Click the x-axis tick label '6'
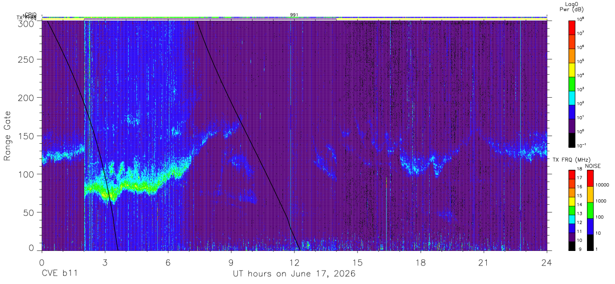 [x=168, y=262]
